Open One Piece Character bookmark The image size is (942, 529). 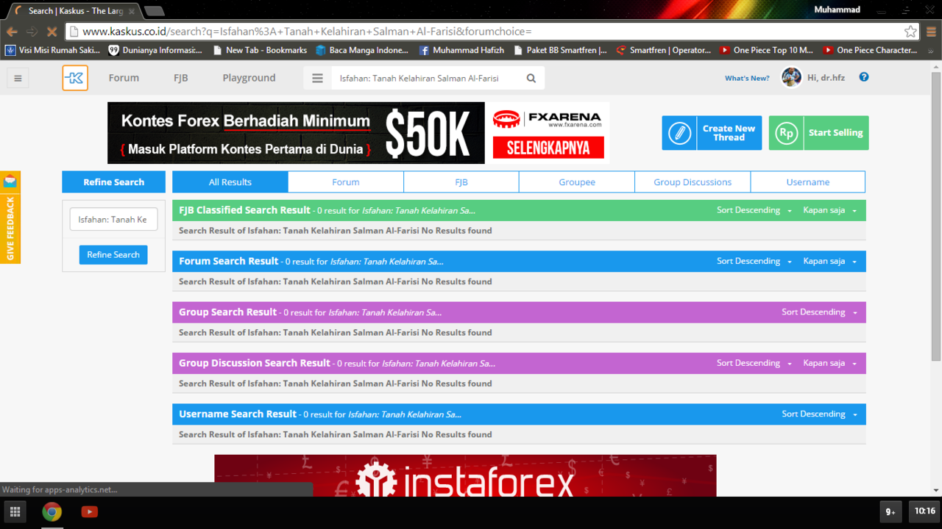(871, 50)
